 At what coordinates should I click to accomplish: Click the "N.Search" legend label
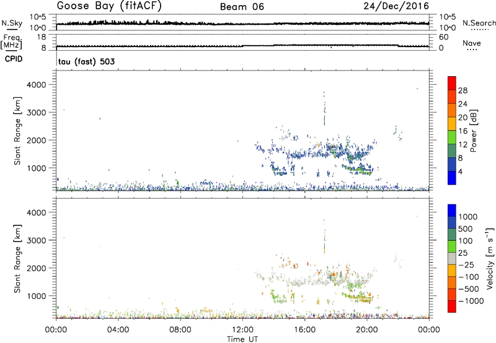click(x=479, y=23)
